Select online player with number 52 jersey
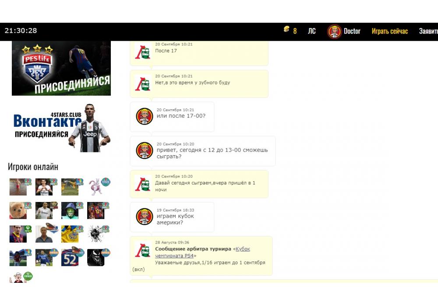Image resolution: width=438 pixels, height=306 pixels. coord(70,257)
